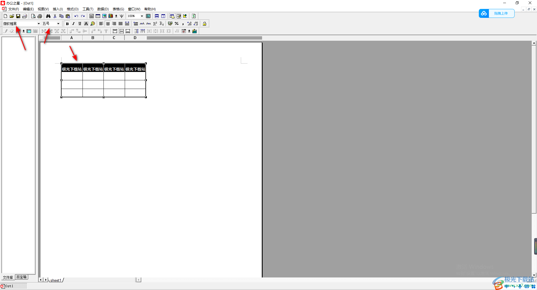
Task: Click the refresh page icon on the toolbar
Action: 194,16
